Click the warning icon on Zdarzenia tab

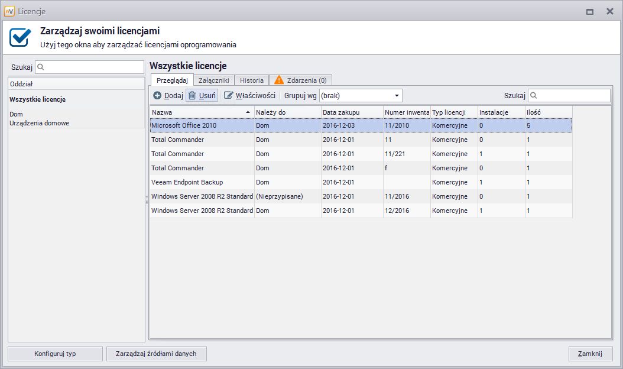point(279,80)
